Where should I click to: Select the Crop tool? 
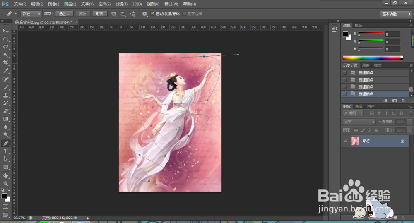[x=5, y=63]
